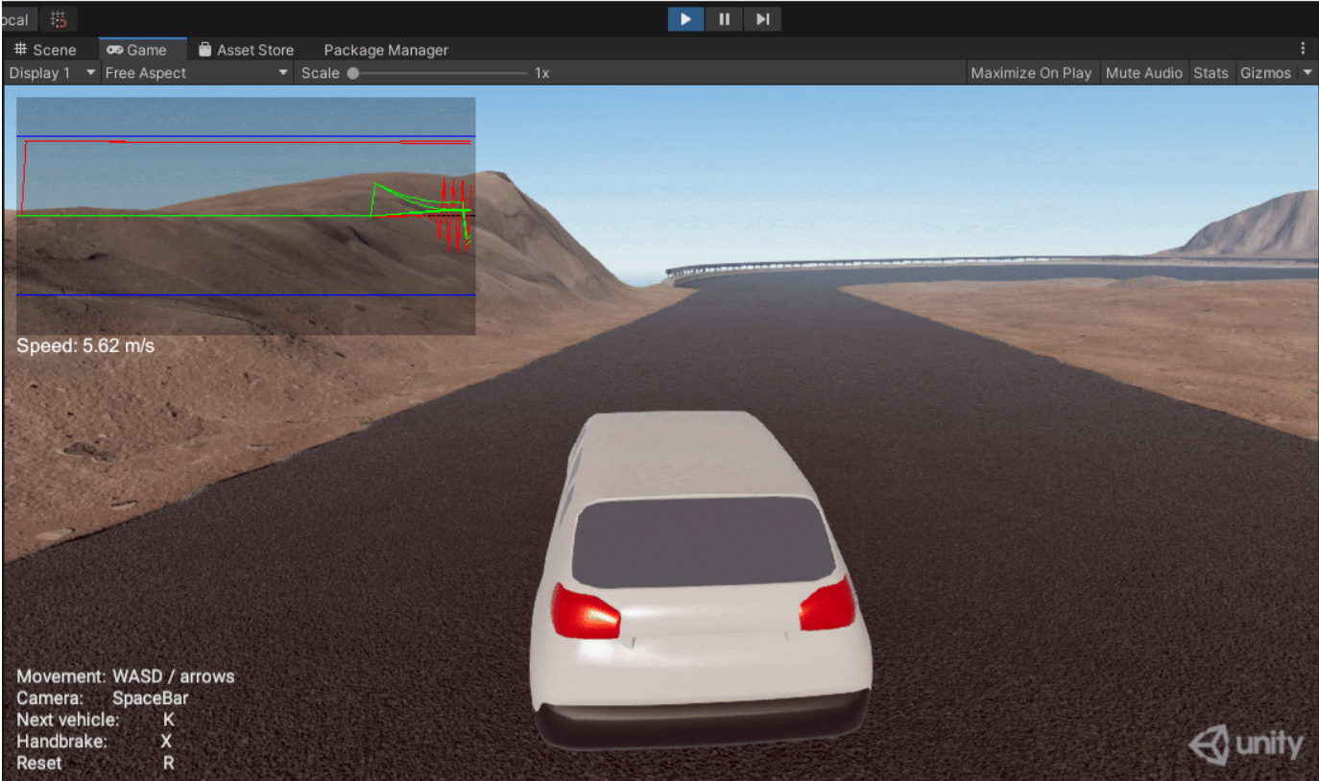Enable Mute Audio
Image resolution: width=1319 pixels, height=781 pixels.
click(1143, 72)
